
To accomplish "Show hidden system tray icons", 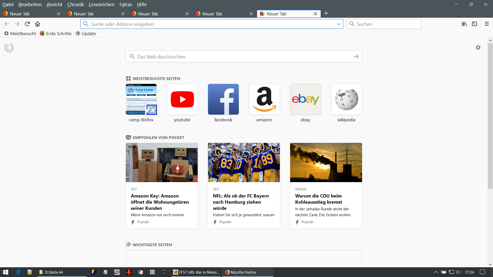I will click(x=436, y=272).
